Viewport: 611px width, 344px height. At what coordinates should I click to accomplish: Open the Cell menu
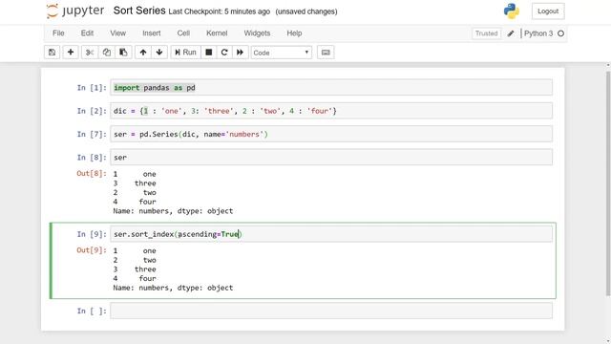click(183, 33)
